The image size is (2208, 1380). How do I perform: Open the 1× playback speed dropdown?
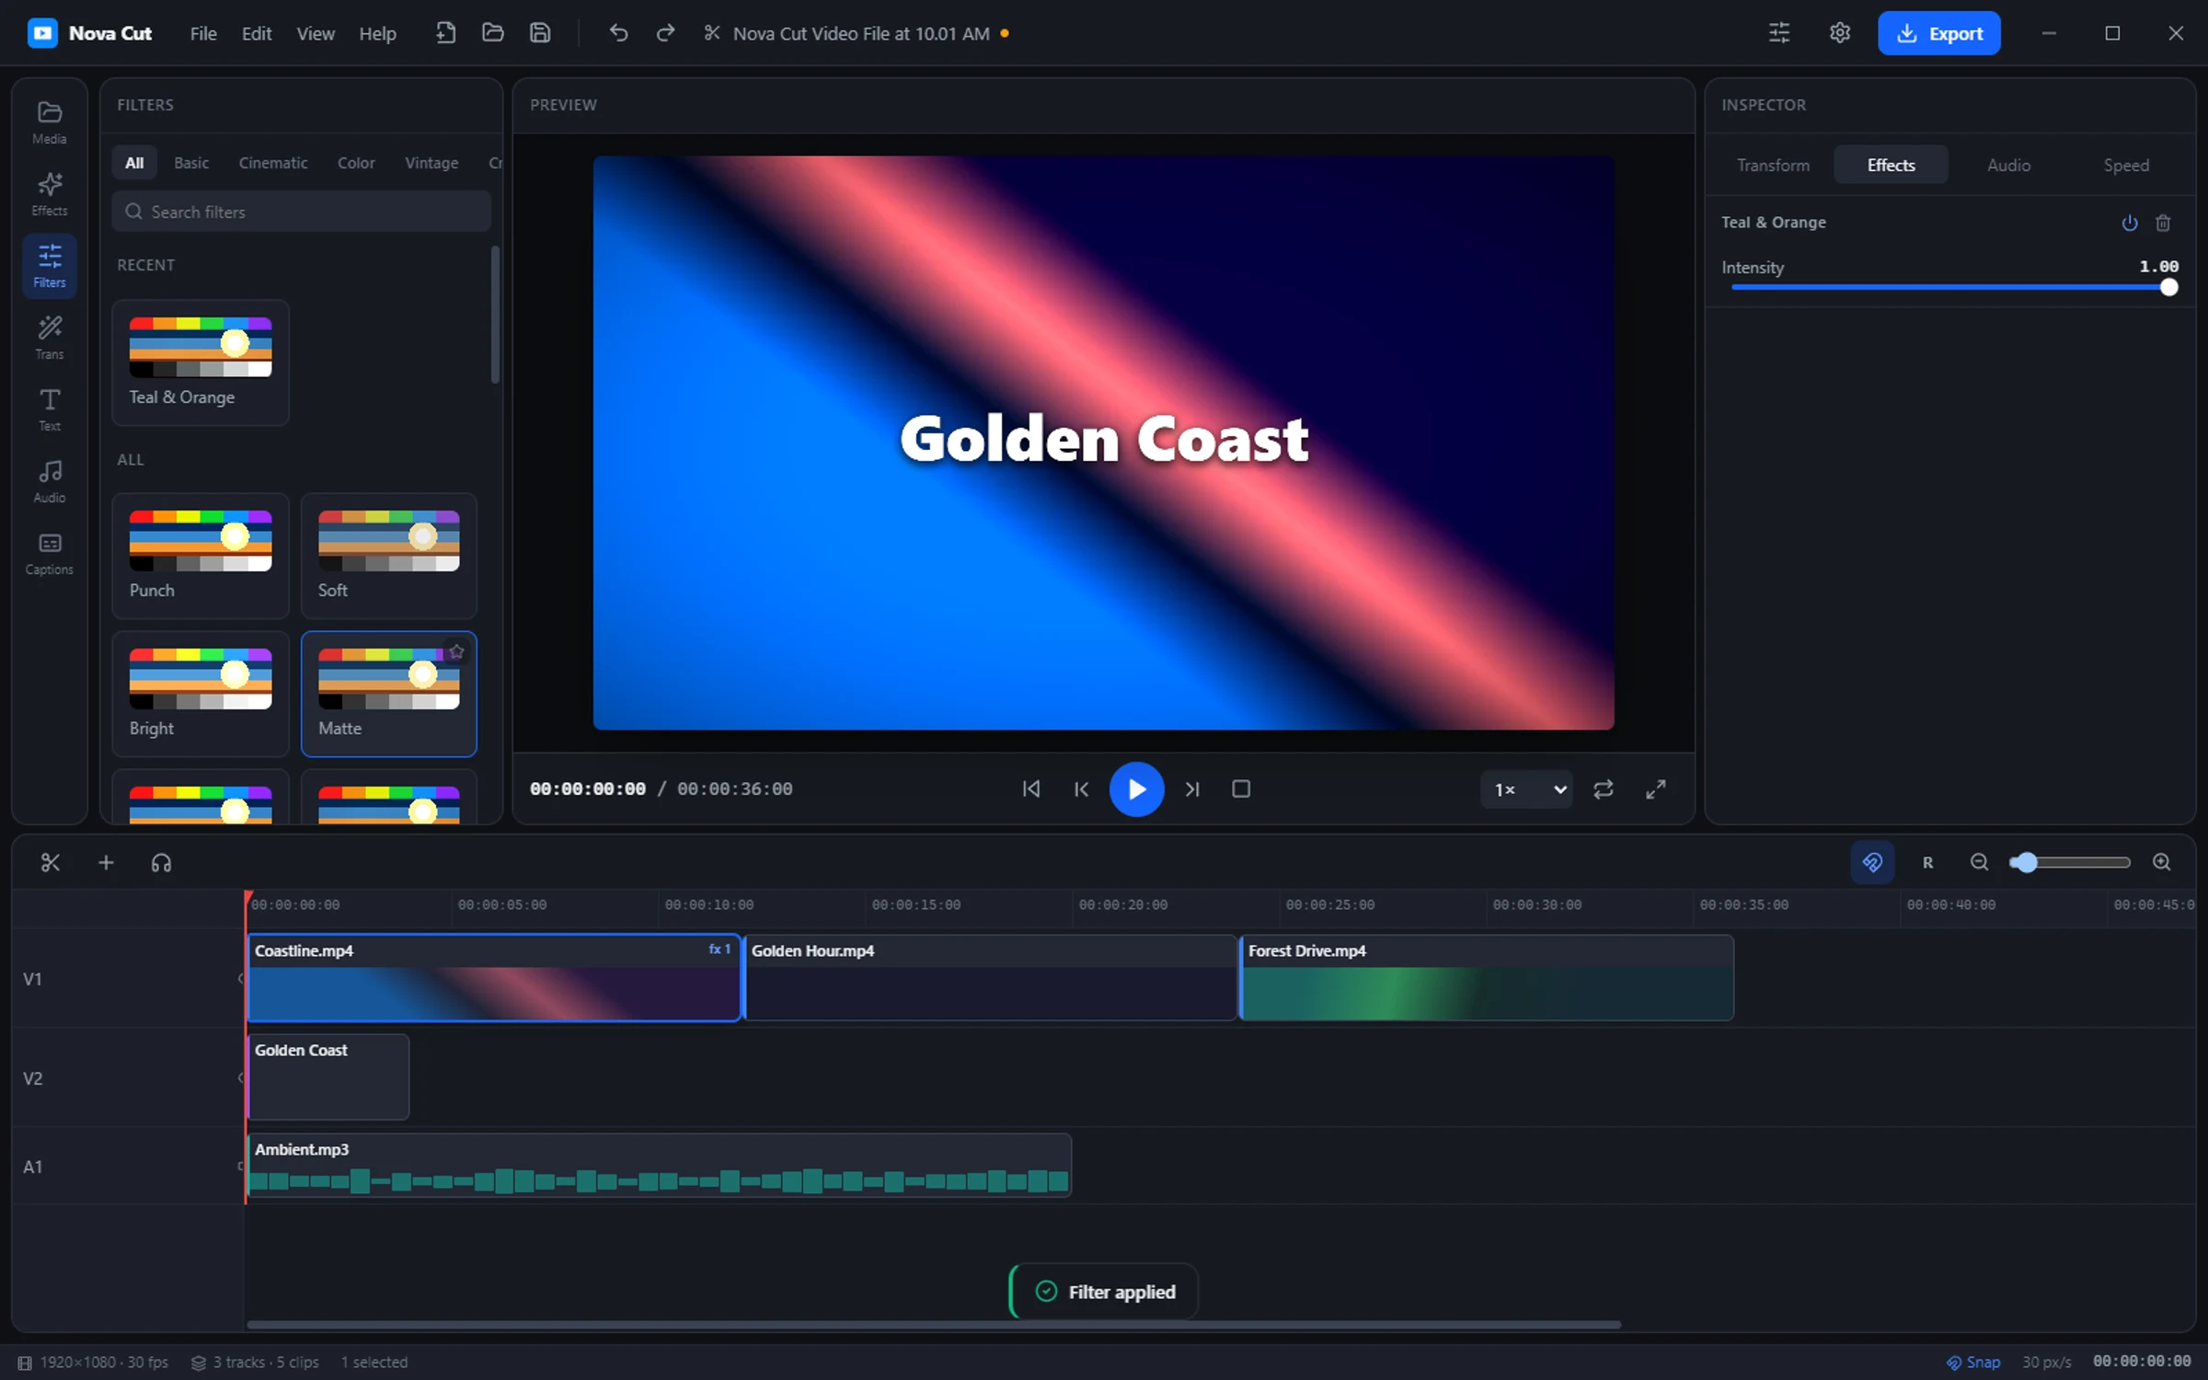coord(1528,789)
